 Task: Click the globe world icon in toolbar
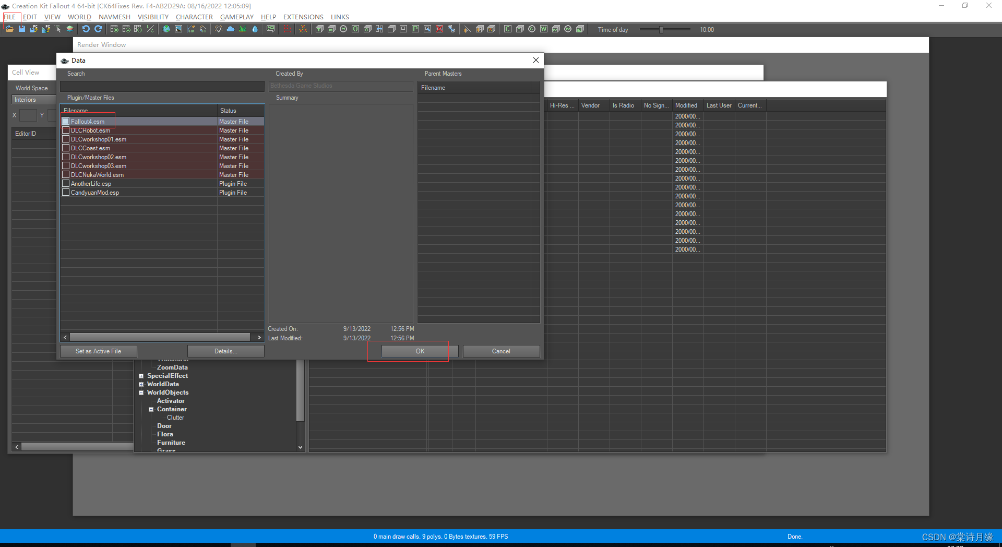pyautogui.click(x=166, y=29)
